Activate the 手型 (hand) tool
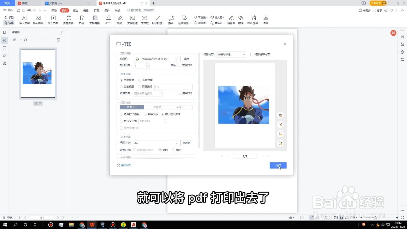Image resolution: width=407 pixels, height=229 pixels. (x=9, y=17)
